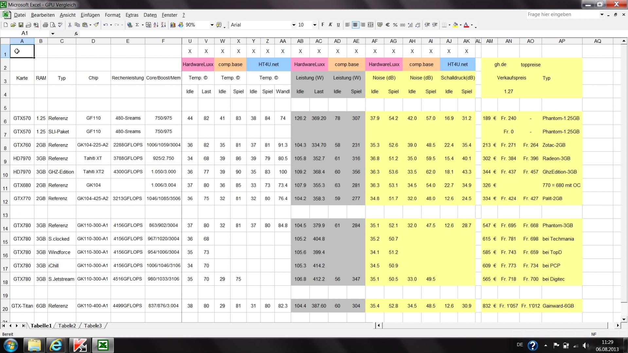628x353 pixels.
Task: Paste from clipboard
Action: 85,25
